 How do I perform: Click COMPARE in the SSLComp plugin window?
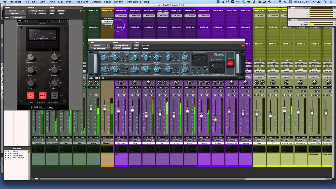(42, 14)
